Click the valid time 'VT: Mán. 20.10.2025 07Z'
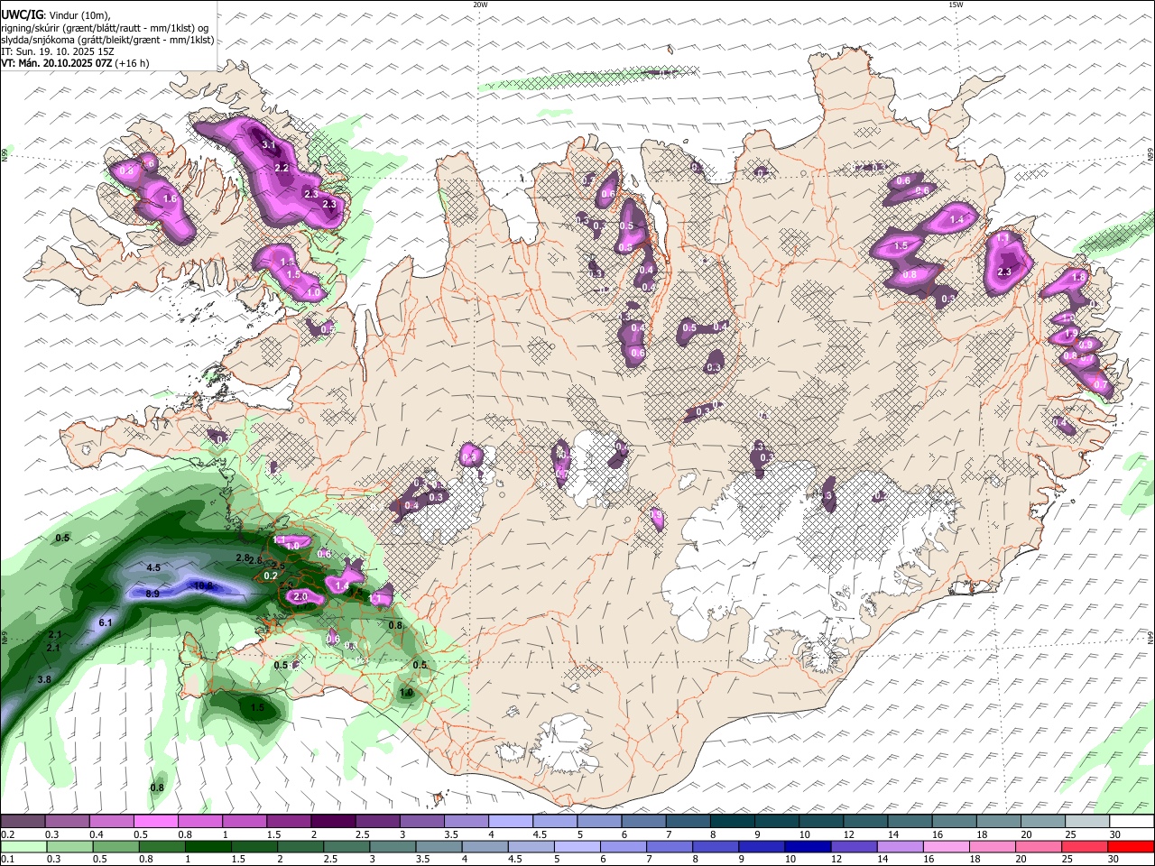1155x866 pixels. [56, 63]
